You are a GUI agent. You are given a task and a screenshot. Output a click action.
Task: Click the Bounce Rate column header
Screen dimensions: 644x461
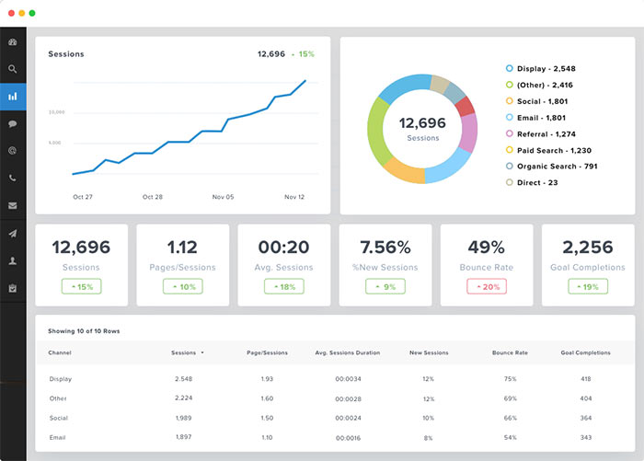tap(510, 352)
